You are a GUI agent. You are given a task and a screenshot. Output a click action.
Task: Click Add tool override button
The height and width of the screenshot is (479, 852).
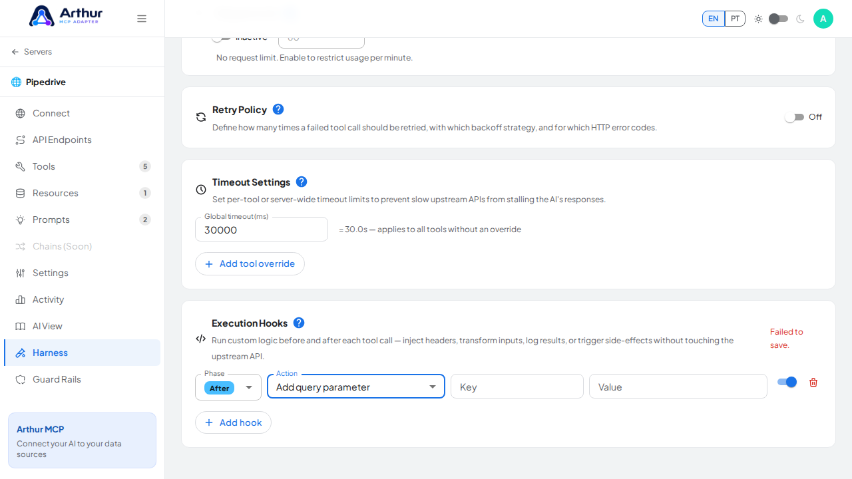point(250,263)
